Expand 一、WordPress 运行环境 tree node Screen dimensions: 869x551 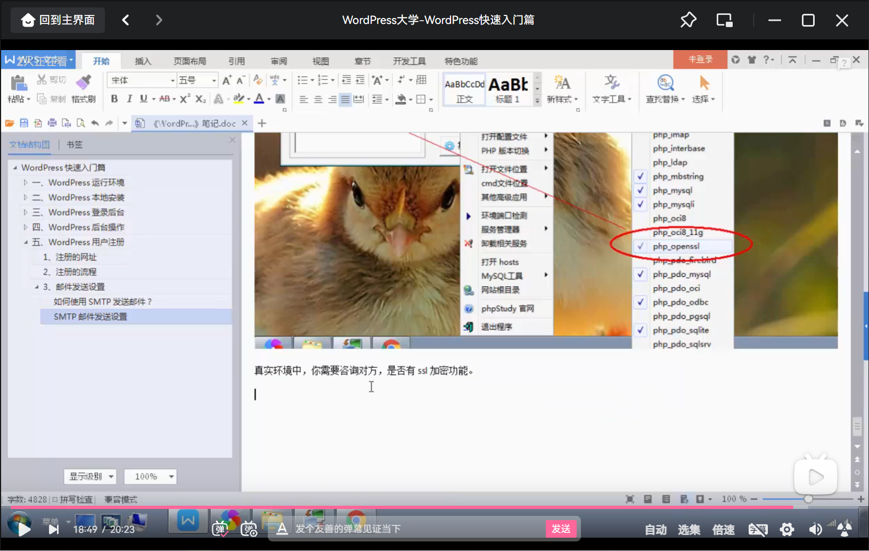pyautogui.click(x=25, y=183)
